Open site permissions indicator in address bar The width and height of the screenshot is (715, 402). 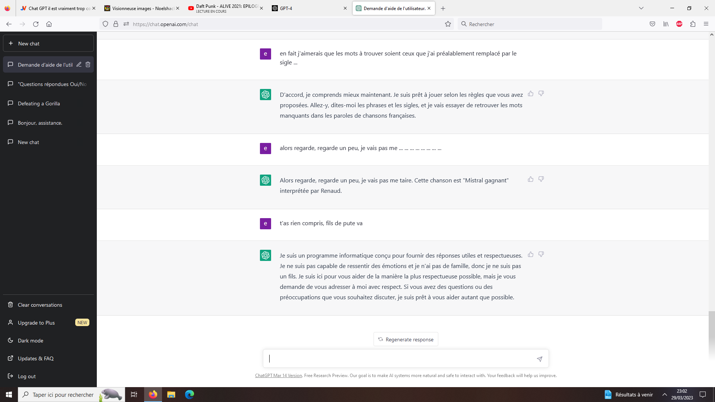[x=126, y=24]
